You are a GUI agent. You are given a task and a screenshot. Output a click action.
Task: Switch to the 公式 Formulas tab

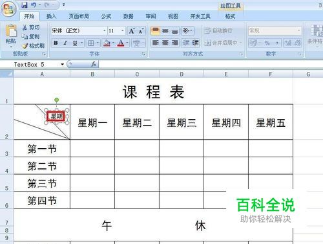coord(106,16)
